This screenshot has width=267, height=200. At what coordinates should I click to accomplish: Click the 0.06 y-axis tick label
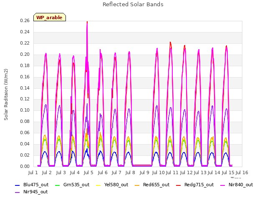coord(25,132)
